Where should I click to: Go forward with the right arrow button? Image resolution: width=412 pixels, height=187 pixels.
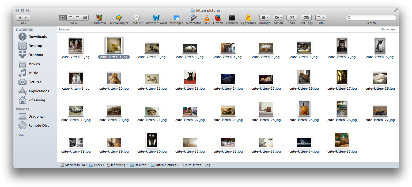[27, 18]
